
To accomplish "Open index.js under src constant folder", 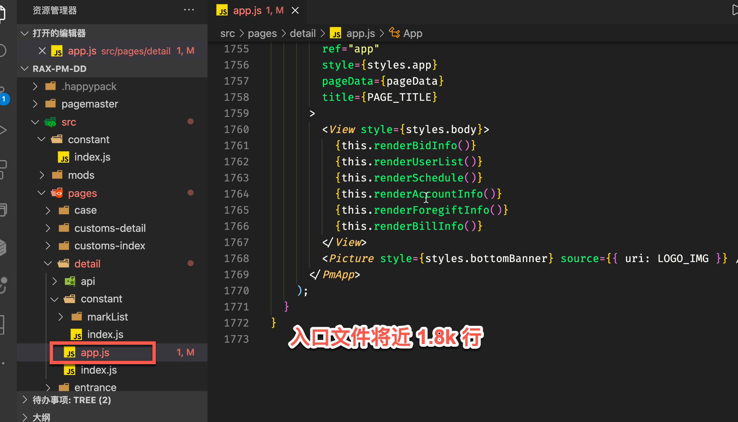I will (x=92, y=157).
